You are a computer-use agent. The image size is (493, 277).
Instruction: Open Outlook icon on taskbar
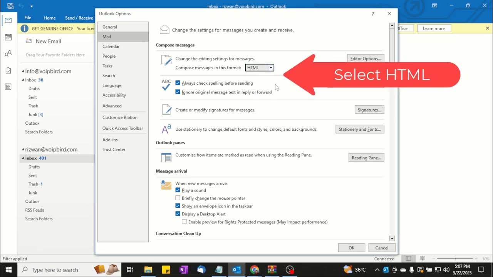[x=237, y=270]
